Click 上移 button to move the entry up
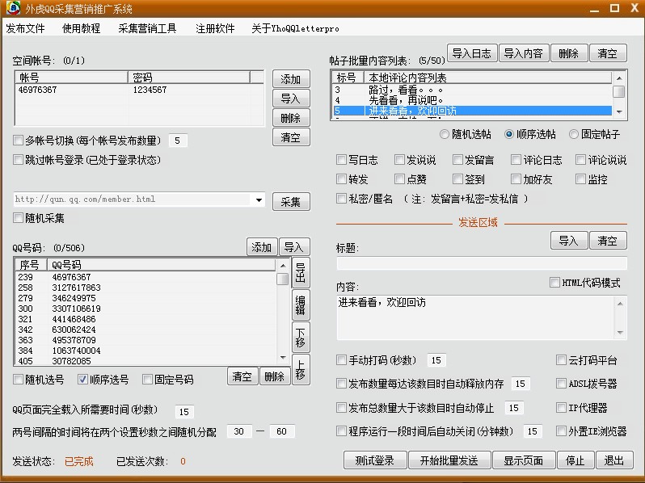645x483 pixels. click(x=301, y=370)
